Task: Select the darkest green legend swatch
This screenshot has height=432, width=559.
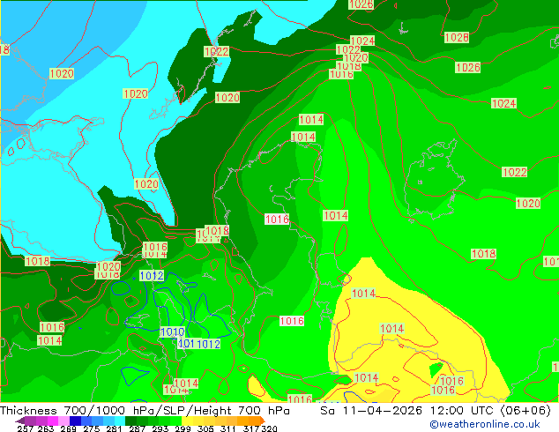Action: 130,421
